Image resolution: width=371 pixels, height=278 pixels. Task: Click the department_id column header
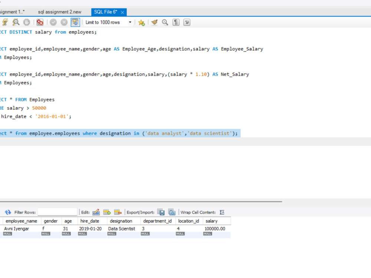(x=158, y=221)
